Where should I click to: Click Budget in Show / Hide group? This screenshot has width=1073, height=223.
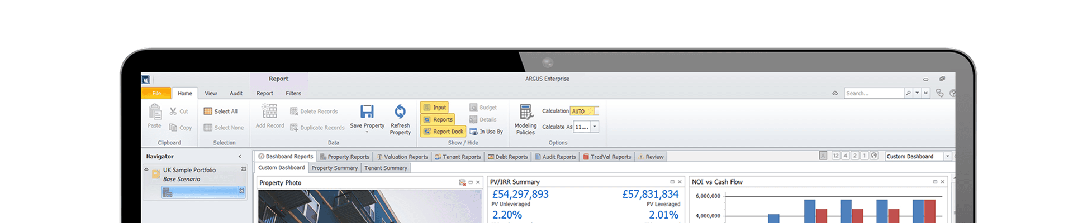pos(483,108)
